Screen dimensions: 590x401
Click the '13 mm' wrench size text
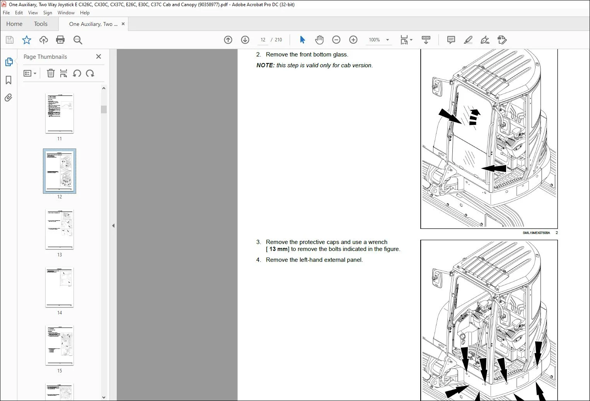(x=279, y=249)
